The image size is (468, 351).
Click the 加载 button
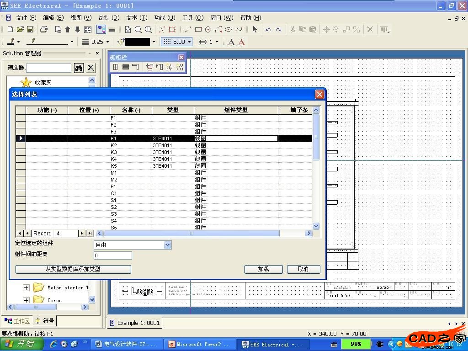(264, 269)
